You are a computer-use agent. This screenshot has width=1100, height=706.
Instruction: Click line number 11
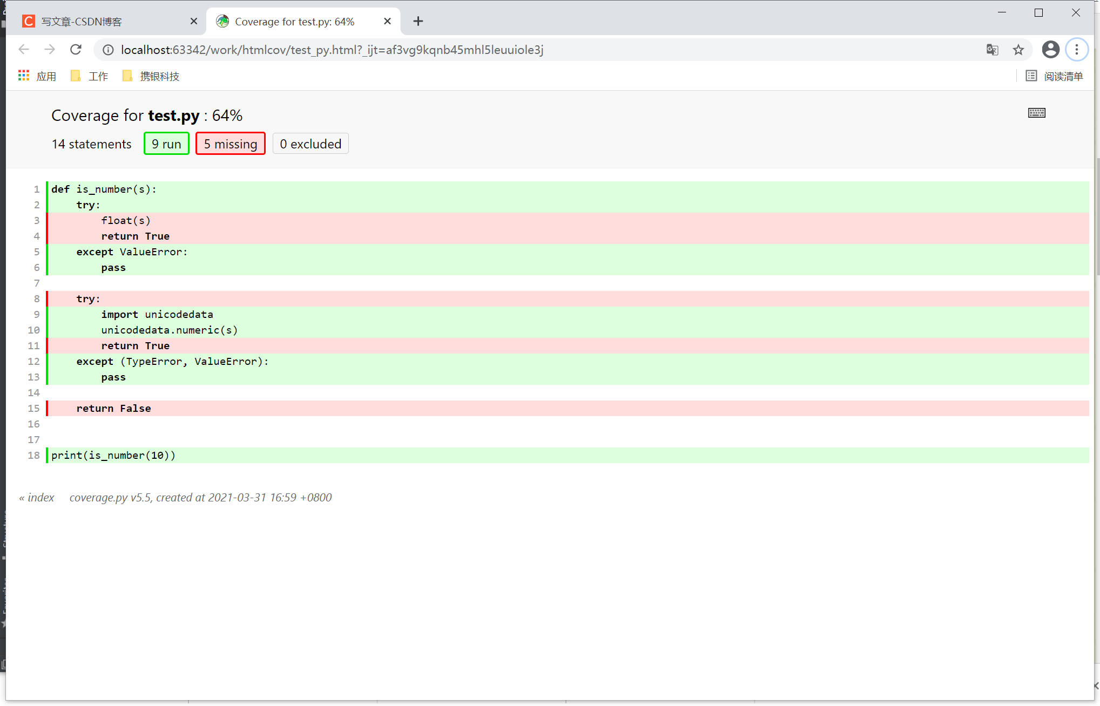[33, 345]
